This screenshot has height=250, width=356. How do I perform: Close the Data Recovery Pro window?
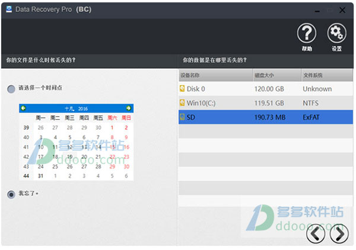[342, 10]
